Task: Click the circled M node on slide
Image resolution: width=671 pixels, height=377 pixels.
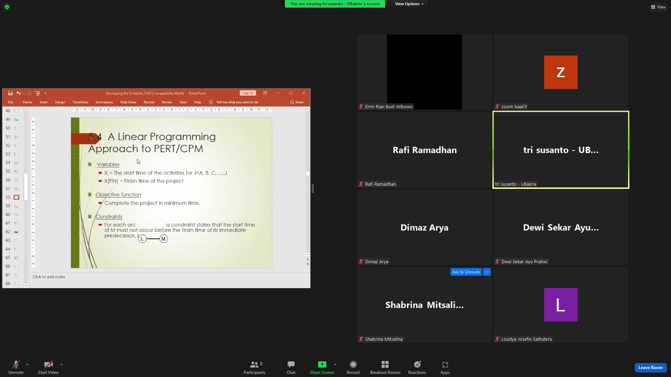Action: [164, 239]
